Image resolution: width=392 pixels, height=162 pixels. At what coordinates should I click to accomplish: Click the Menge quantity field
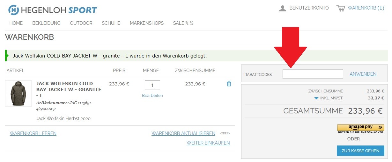[152, 85]
